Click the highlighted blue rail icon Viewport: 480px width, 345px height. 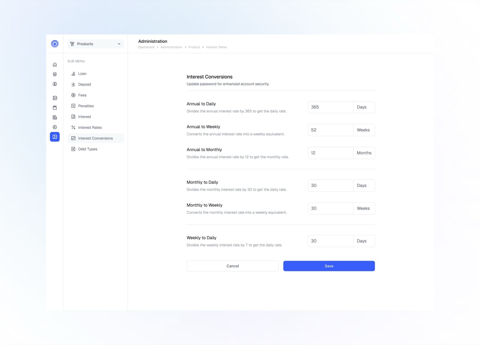(x=55, y=137)
